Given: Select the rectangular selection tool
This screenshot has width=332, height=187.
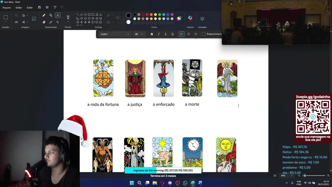Looking at the screenshot, I should pyautogui.click(x=5, y=18).
